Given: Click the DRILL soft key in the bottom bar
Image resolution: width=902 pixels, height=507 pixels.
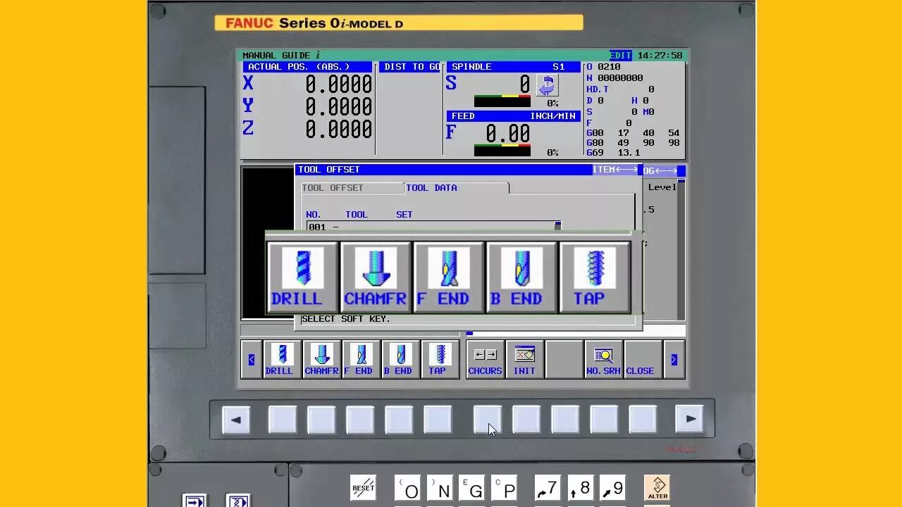Looking at the screenshot, I should pos(283,360).
